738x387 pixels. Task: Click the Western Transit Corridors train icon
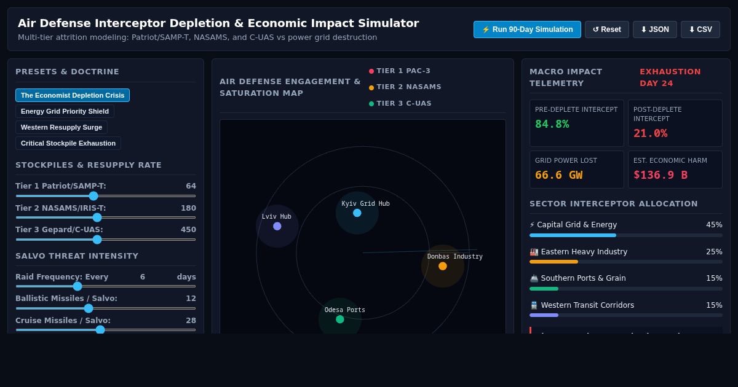pyautogui.click(x=534, y=305)
